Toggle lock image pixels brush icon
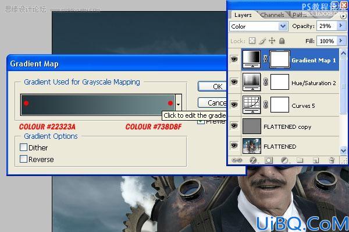The width and height of the screenshot is (349, 232). pos(262,41)
